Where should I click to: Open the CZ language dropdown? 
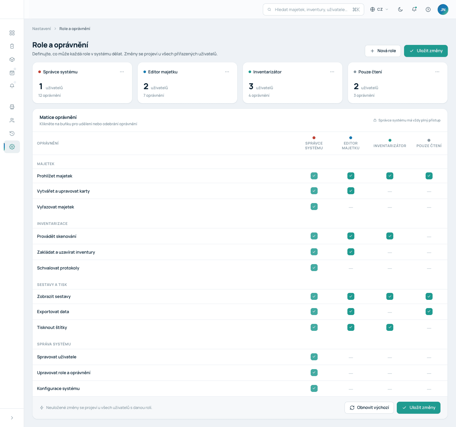point(379,9)
